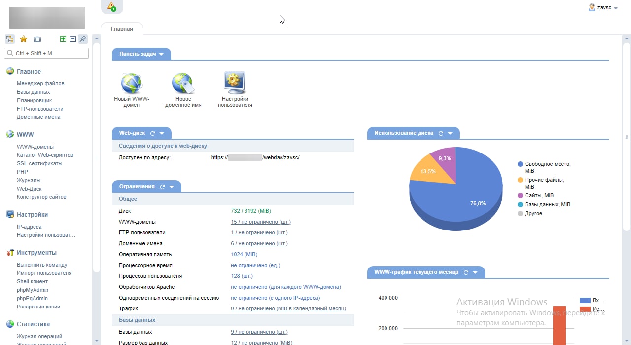The image size is (631, 345).
Task: Open the favorites star menu
Action: coord(23,39)
